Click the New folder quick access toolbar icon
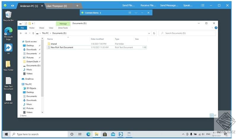 [x=29, y=23]
